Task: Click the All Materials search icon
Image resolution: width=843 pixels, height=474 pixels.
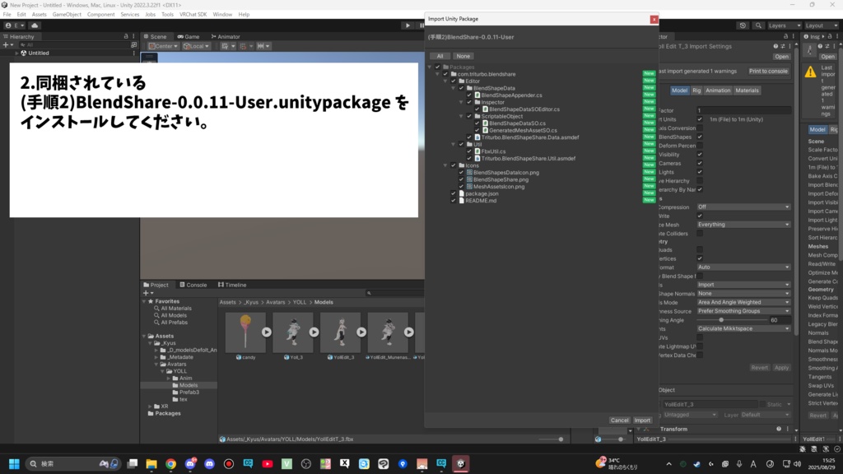Action: (156, 309)
